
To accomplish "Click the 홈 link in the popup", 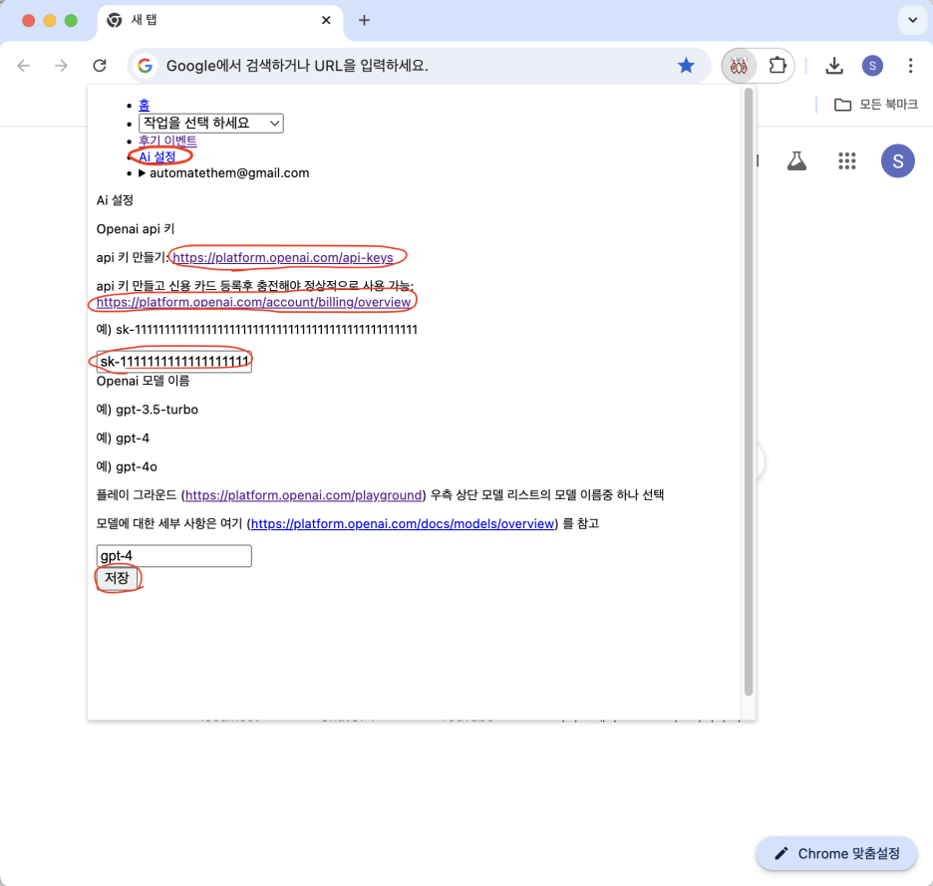I will 144,106.
